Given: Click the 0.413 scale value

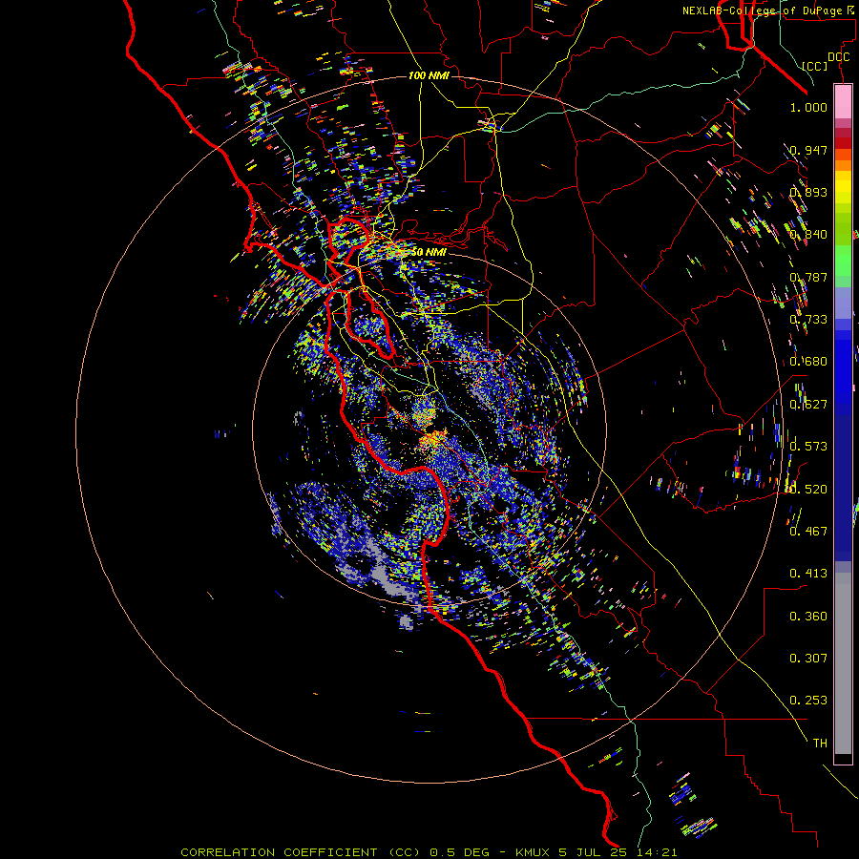Looking at the screenshot, I should pyautogui.click(x=808, y=574).
